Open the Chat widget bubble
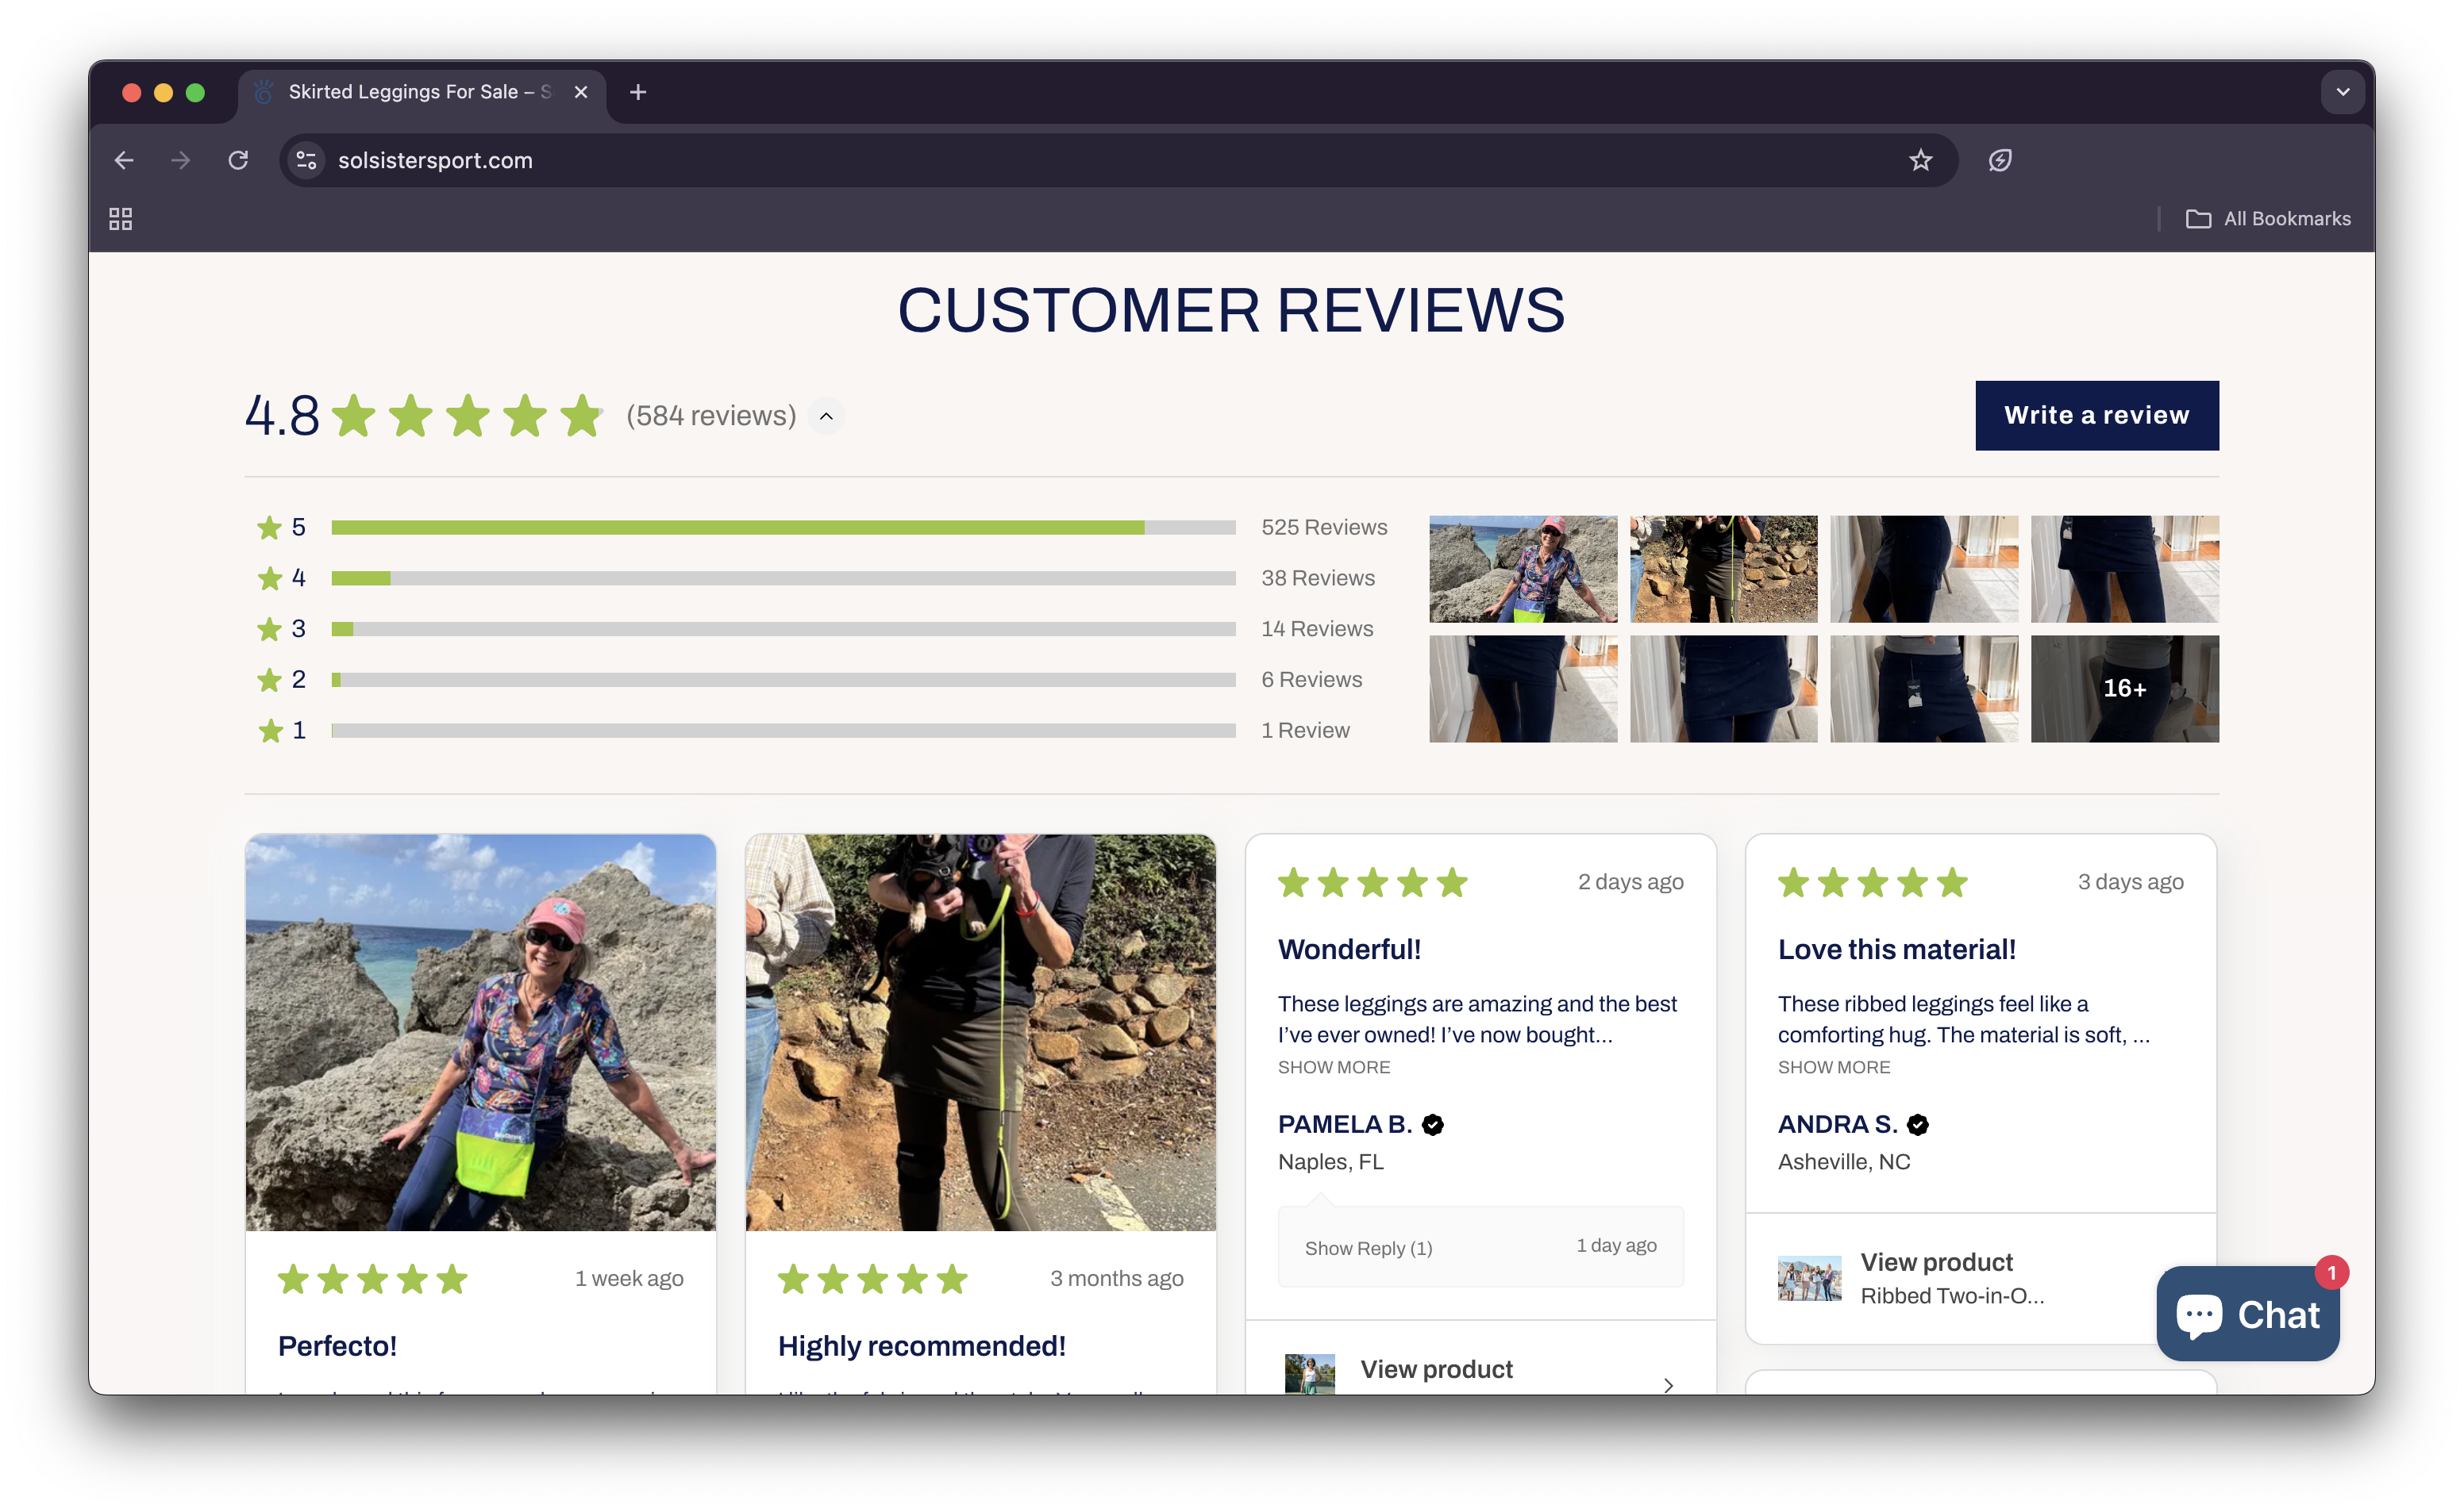The width and height of the screenshot is (2464, 1512). pyautogui.click(x=2247, y=1314)
